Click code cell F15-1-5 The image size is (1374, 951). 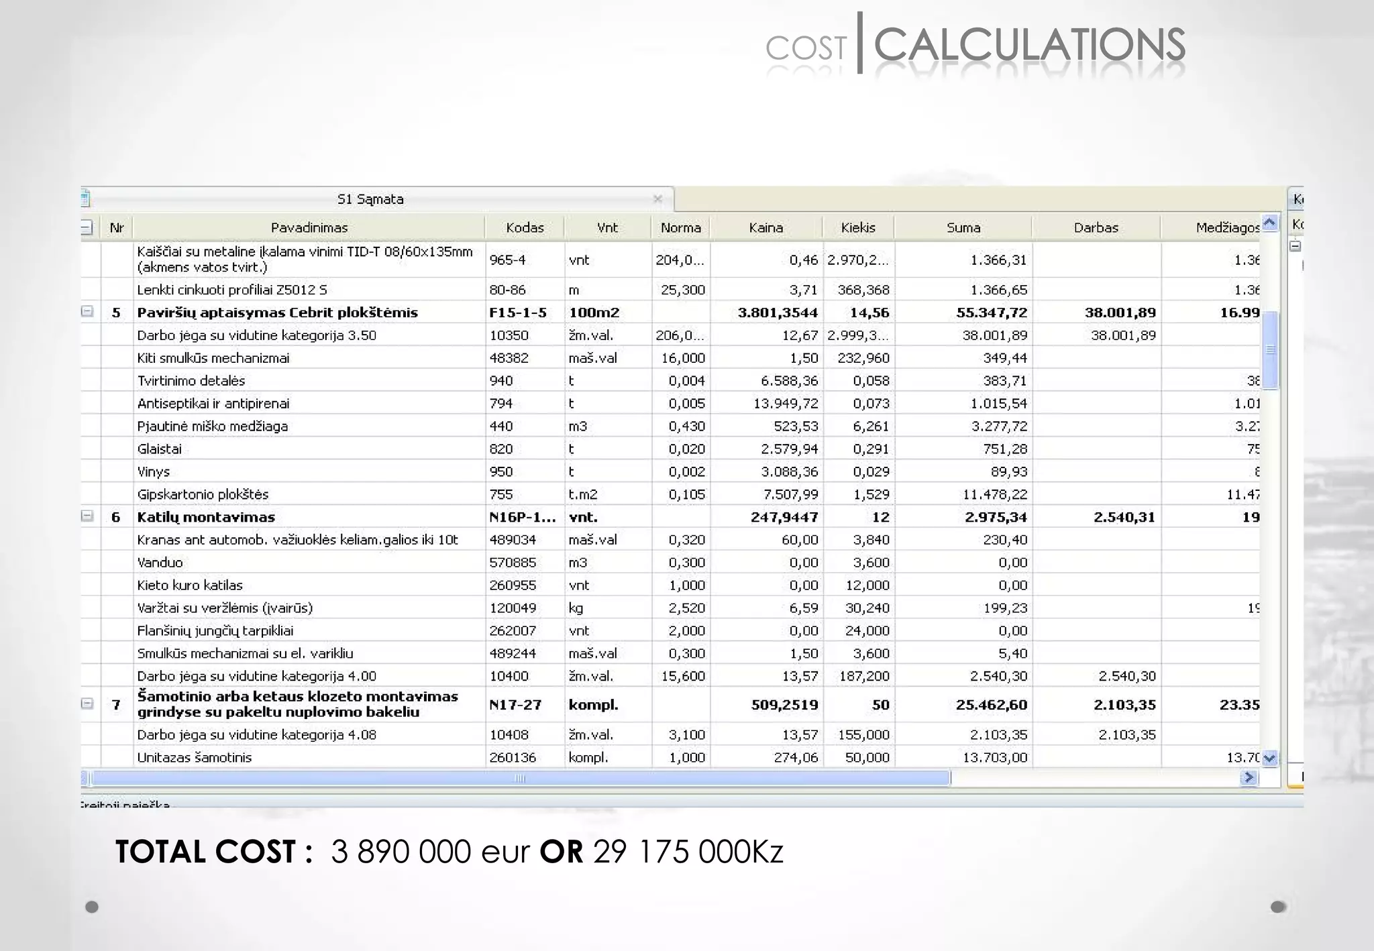525,313
